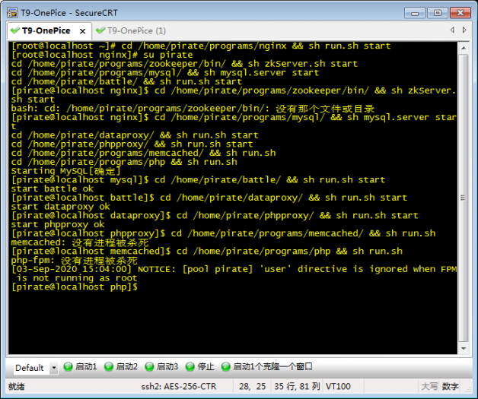This screenshot has width=478, height=399.
Task: Click the 'bash: cd:' error line
Action: [x=193, y=109]
